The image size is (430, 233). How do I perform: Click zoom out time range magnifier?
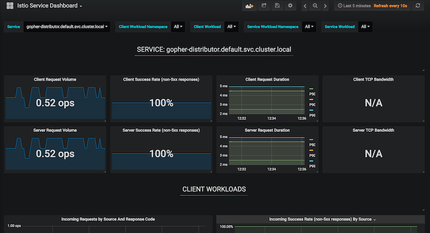click(x=315, y=6)
